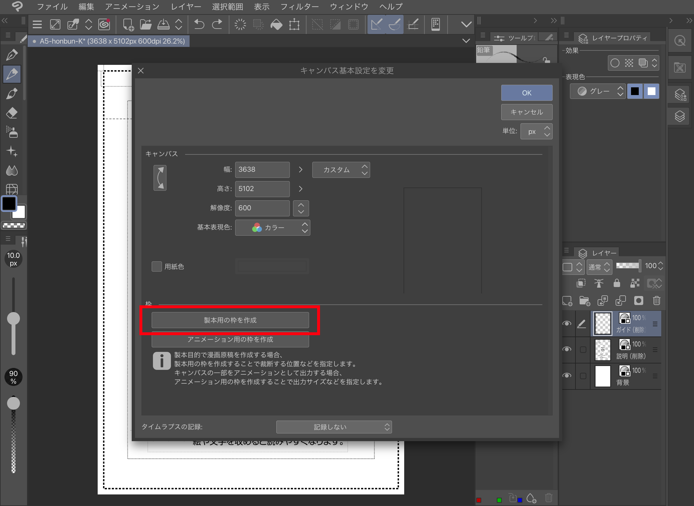Select the Blend tool droplets icon
Viewport: 694px width, 506px height.
tap(12, 170)
